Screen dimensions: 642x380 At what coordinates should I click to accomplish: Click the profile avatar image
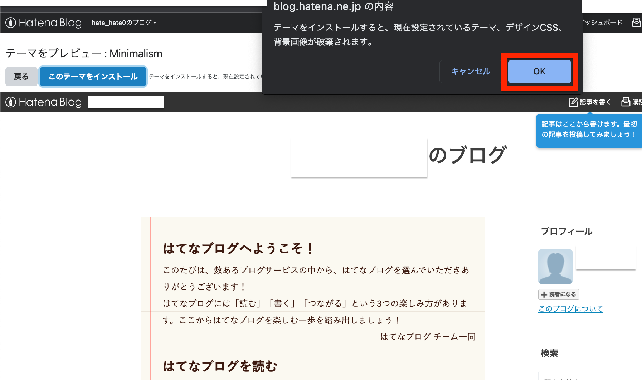coord(555,267)
